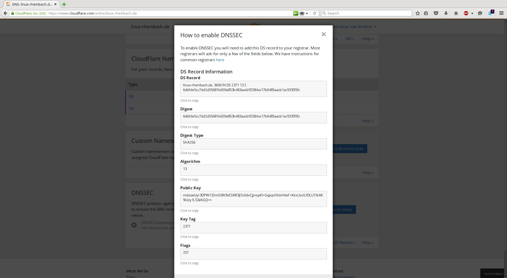Viewport: 507px width, 278px height.
Task: Copy the Flags field 257
Action: (x=253, y=254)
